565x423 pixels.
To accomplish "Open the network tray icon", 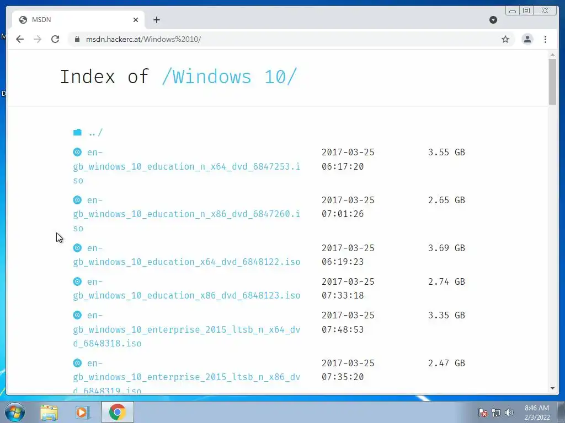I will 496,413.
